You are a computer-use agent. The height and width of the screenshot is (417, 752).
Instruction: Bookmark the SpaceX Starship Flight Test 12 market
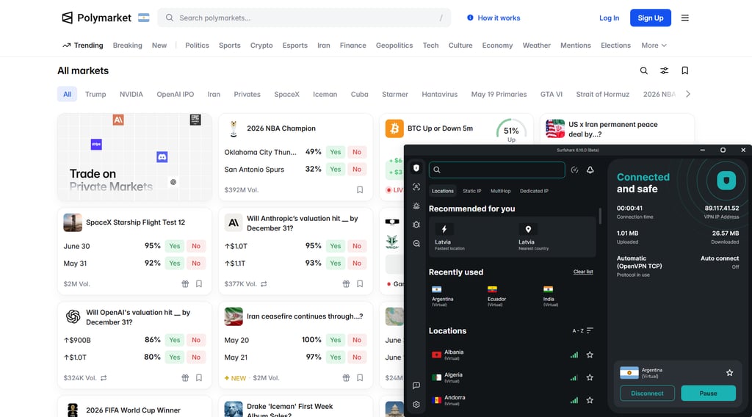[x=199, y=284]
